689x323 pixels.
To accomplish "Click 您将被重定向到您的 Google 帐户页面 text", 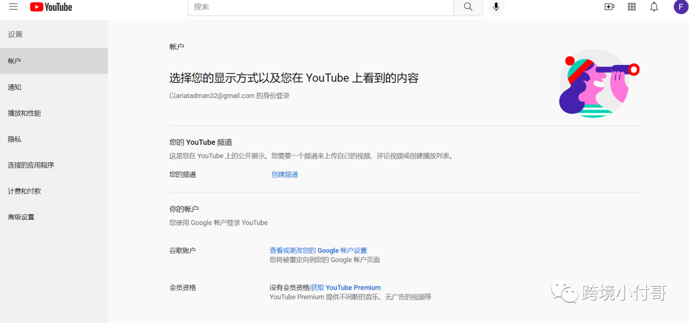I will (x=325, y=260).
